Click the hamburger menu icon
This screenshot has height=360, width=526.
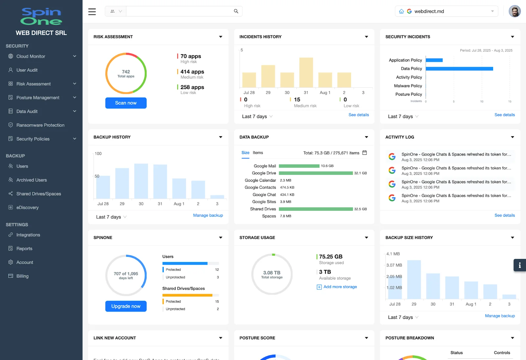92,11
